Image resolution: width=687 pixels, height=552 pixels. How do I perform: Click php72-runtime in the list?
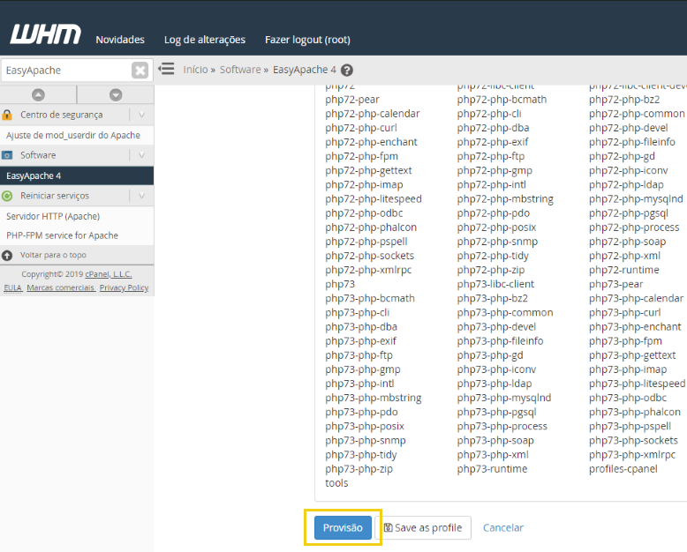pyautogui.click(x=624, y=270)
